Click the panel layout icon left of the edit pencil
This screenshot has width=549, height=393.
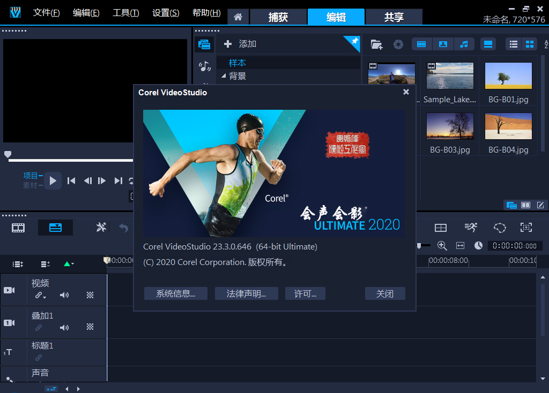(x=525, y=205)
